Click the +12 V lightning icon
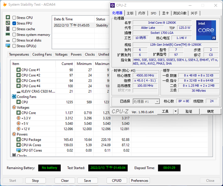The width and height of the screenshot is (223, 186). [19, 129]
